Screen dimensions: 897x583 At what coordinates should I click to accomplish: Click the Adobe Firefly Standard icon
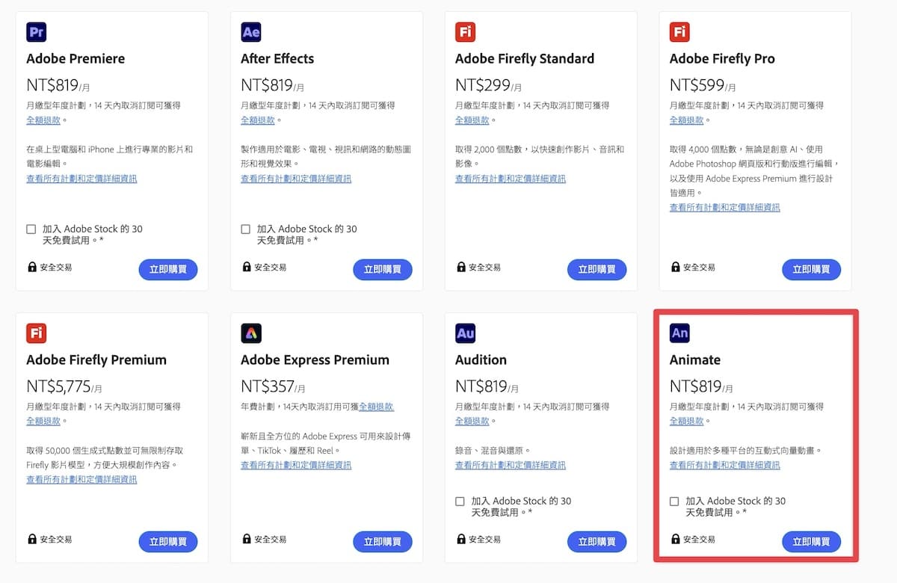(466, 32)
